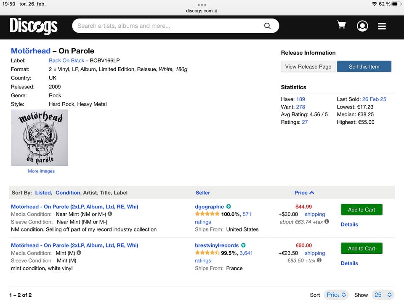Open the user account profile icon
Viewport: 404px width, 303px height.
click(x=362, y=26)
